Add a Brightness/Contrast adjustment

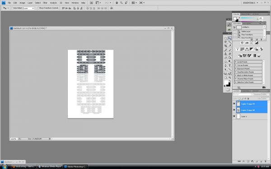tap(242, 43)
